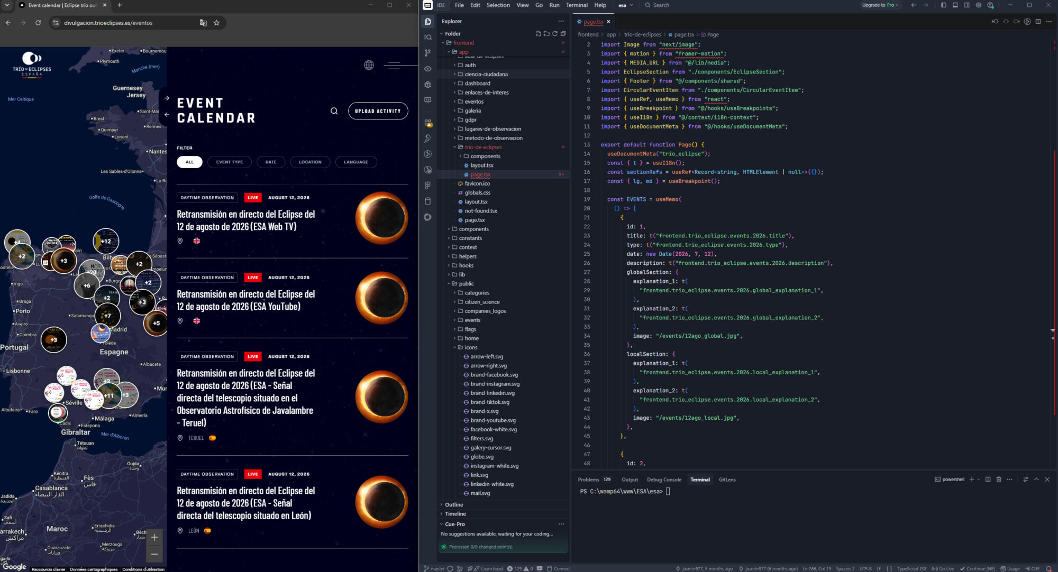Image resolution: width=1058 pixels, height=572 pixels.
Task: Open the LANGUAGE filter
Action: (x=356, y=162)
